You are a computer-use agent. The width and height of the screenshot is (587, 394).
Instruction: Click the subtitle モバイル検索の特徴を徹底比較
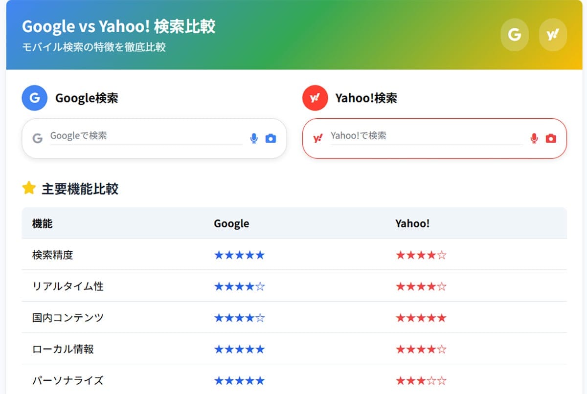94,47
